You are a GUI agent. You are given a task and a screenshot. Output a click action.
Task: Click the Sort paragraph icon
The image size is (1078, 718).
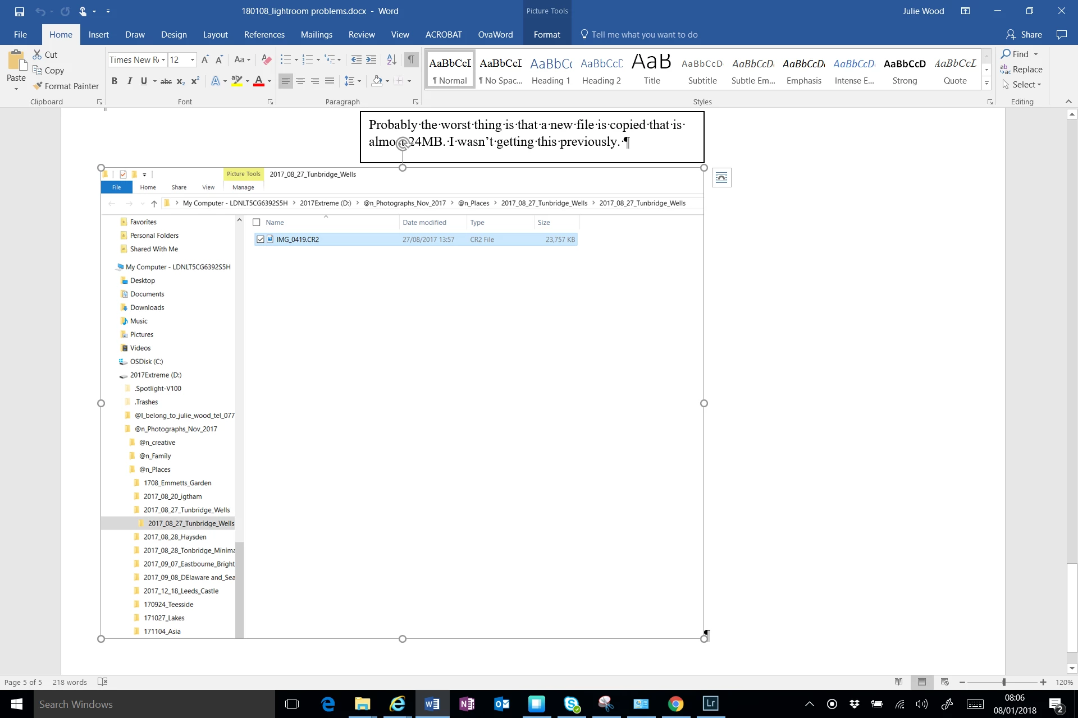pyautogui.click(x=392, y=59)
